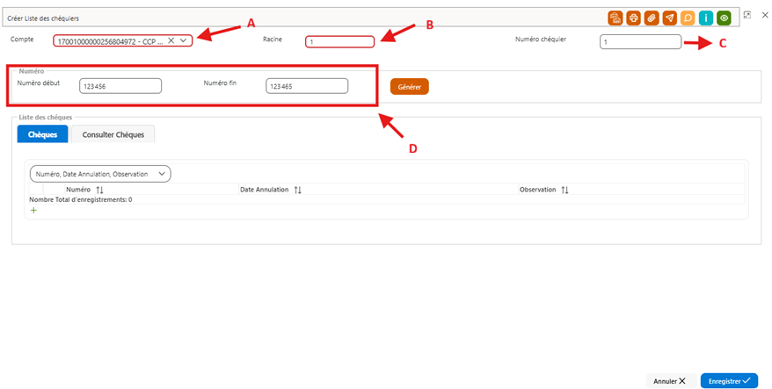Toggle the green eye view icon
772x389 pixels.
[725, 18]
